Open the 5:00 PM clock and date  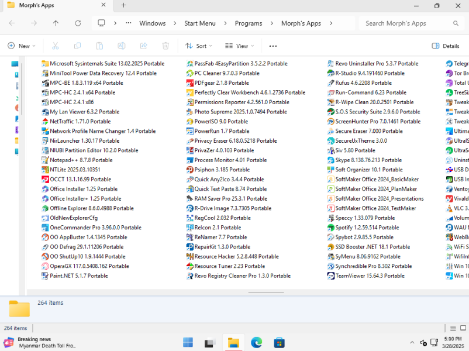click(x=453, y=342)
